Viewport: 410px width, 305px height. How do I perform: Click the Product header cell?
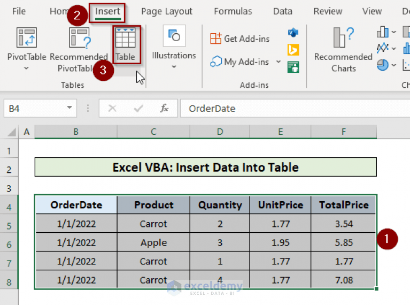pos(153,205)
